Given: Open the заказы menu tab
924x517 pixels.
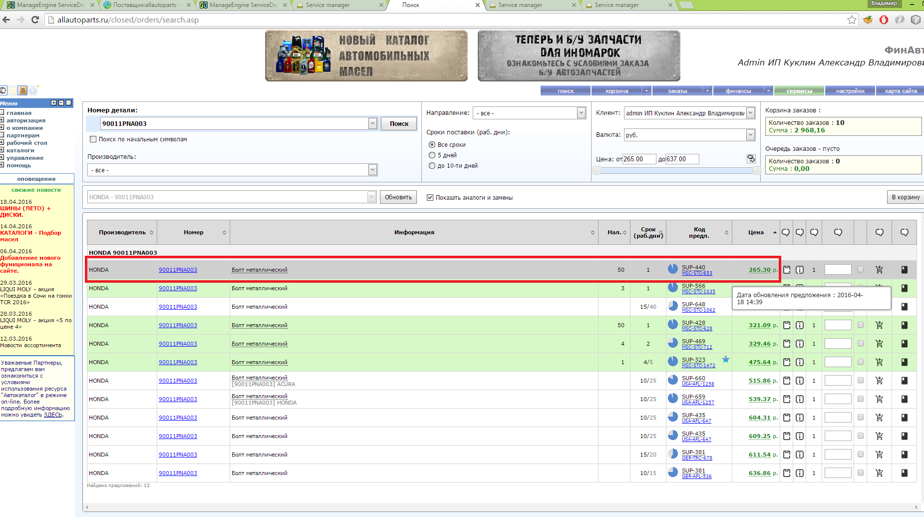Looking at the screenshot, I should coord(677,91).
